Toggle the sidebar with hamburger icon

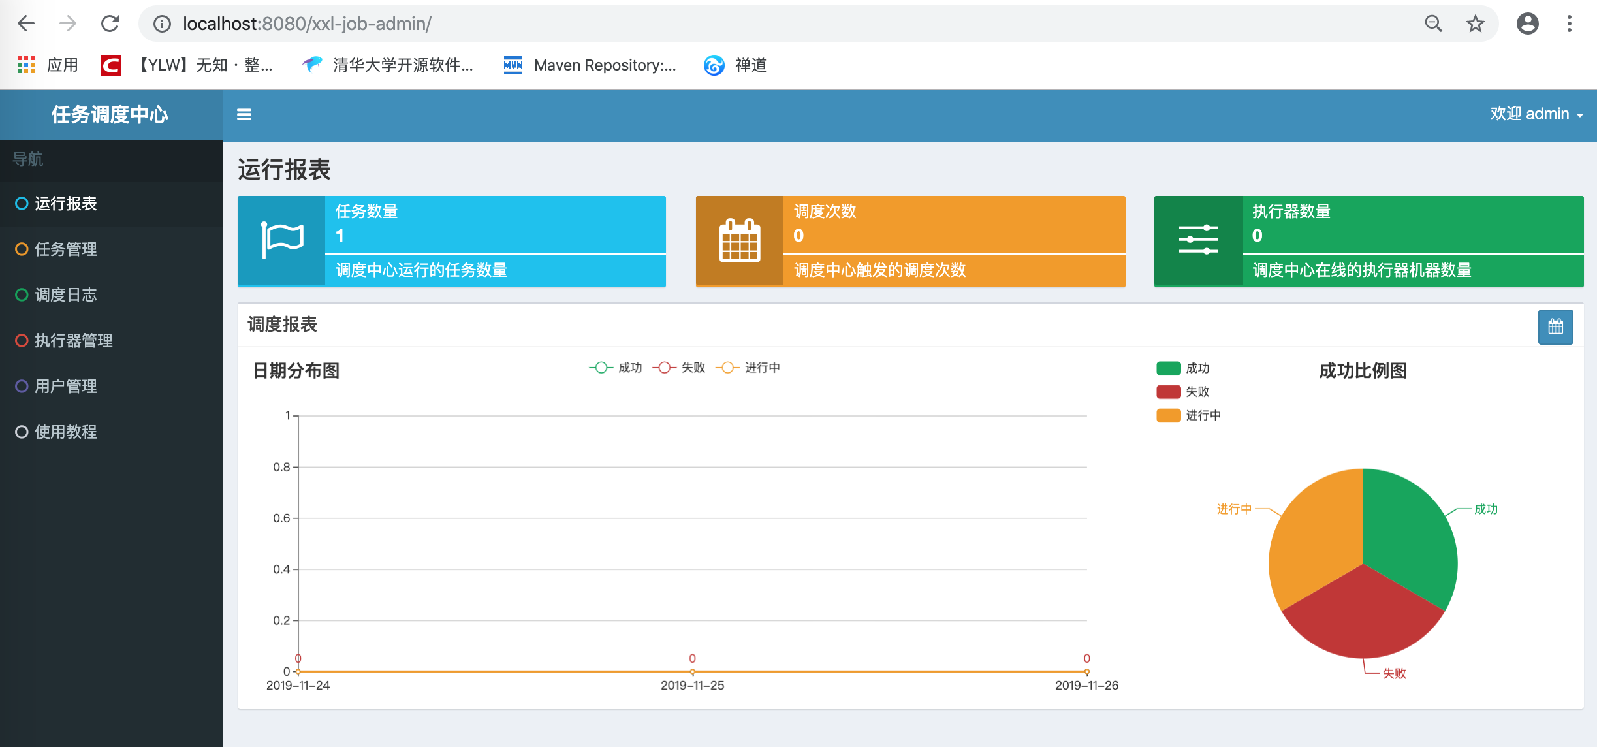[244, 115]
